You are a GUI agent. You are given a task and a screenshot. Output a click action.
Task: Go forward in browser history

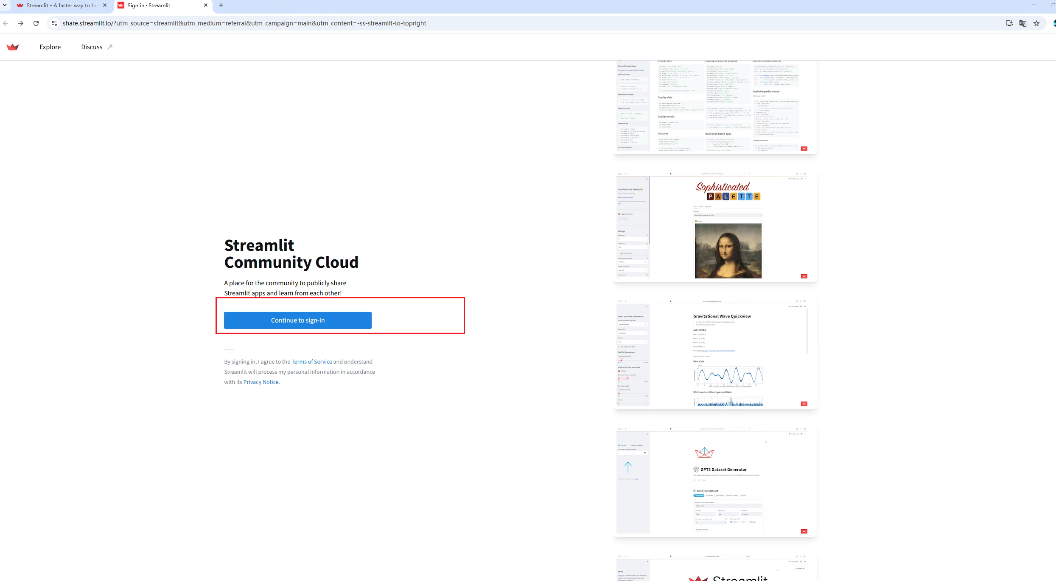coord(20,23)
